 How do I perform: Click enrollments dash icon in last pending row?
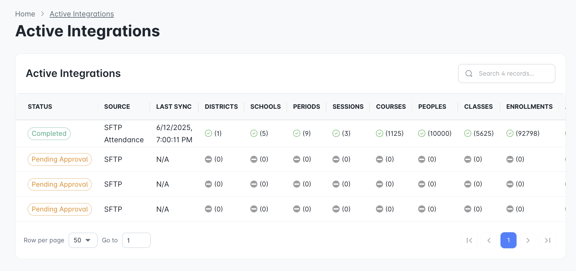(510, 209)
